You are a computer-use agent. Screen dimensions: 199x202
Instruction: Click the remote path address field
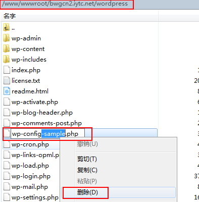pos(67,4)
